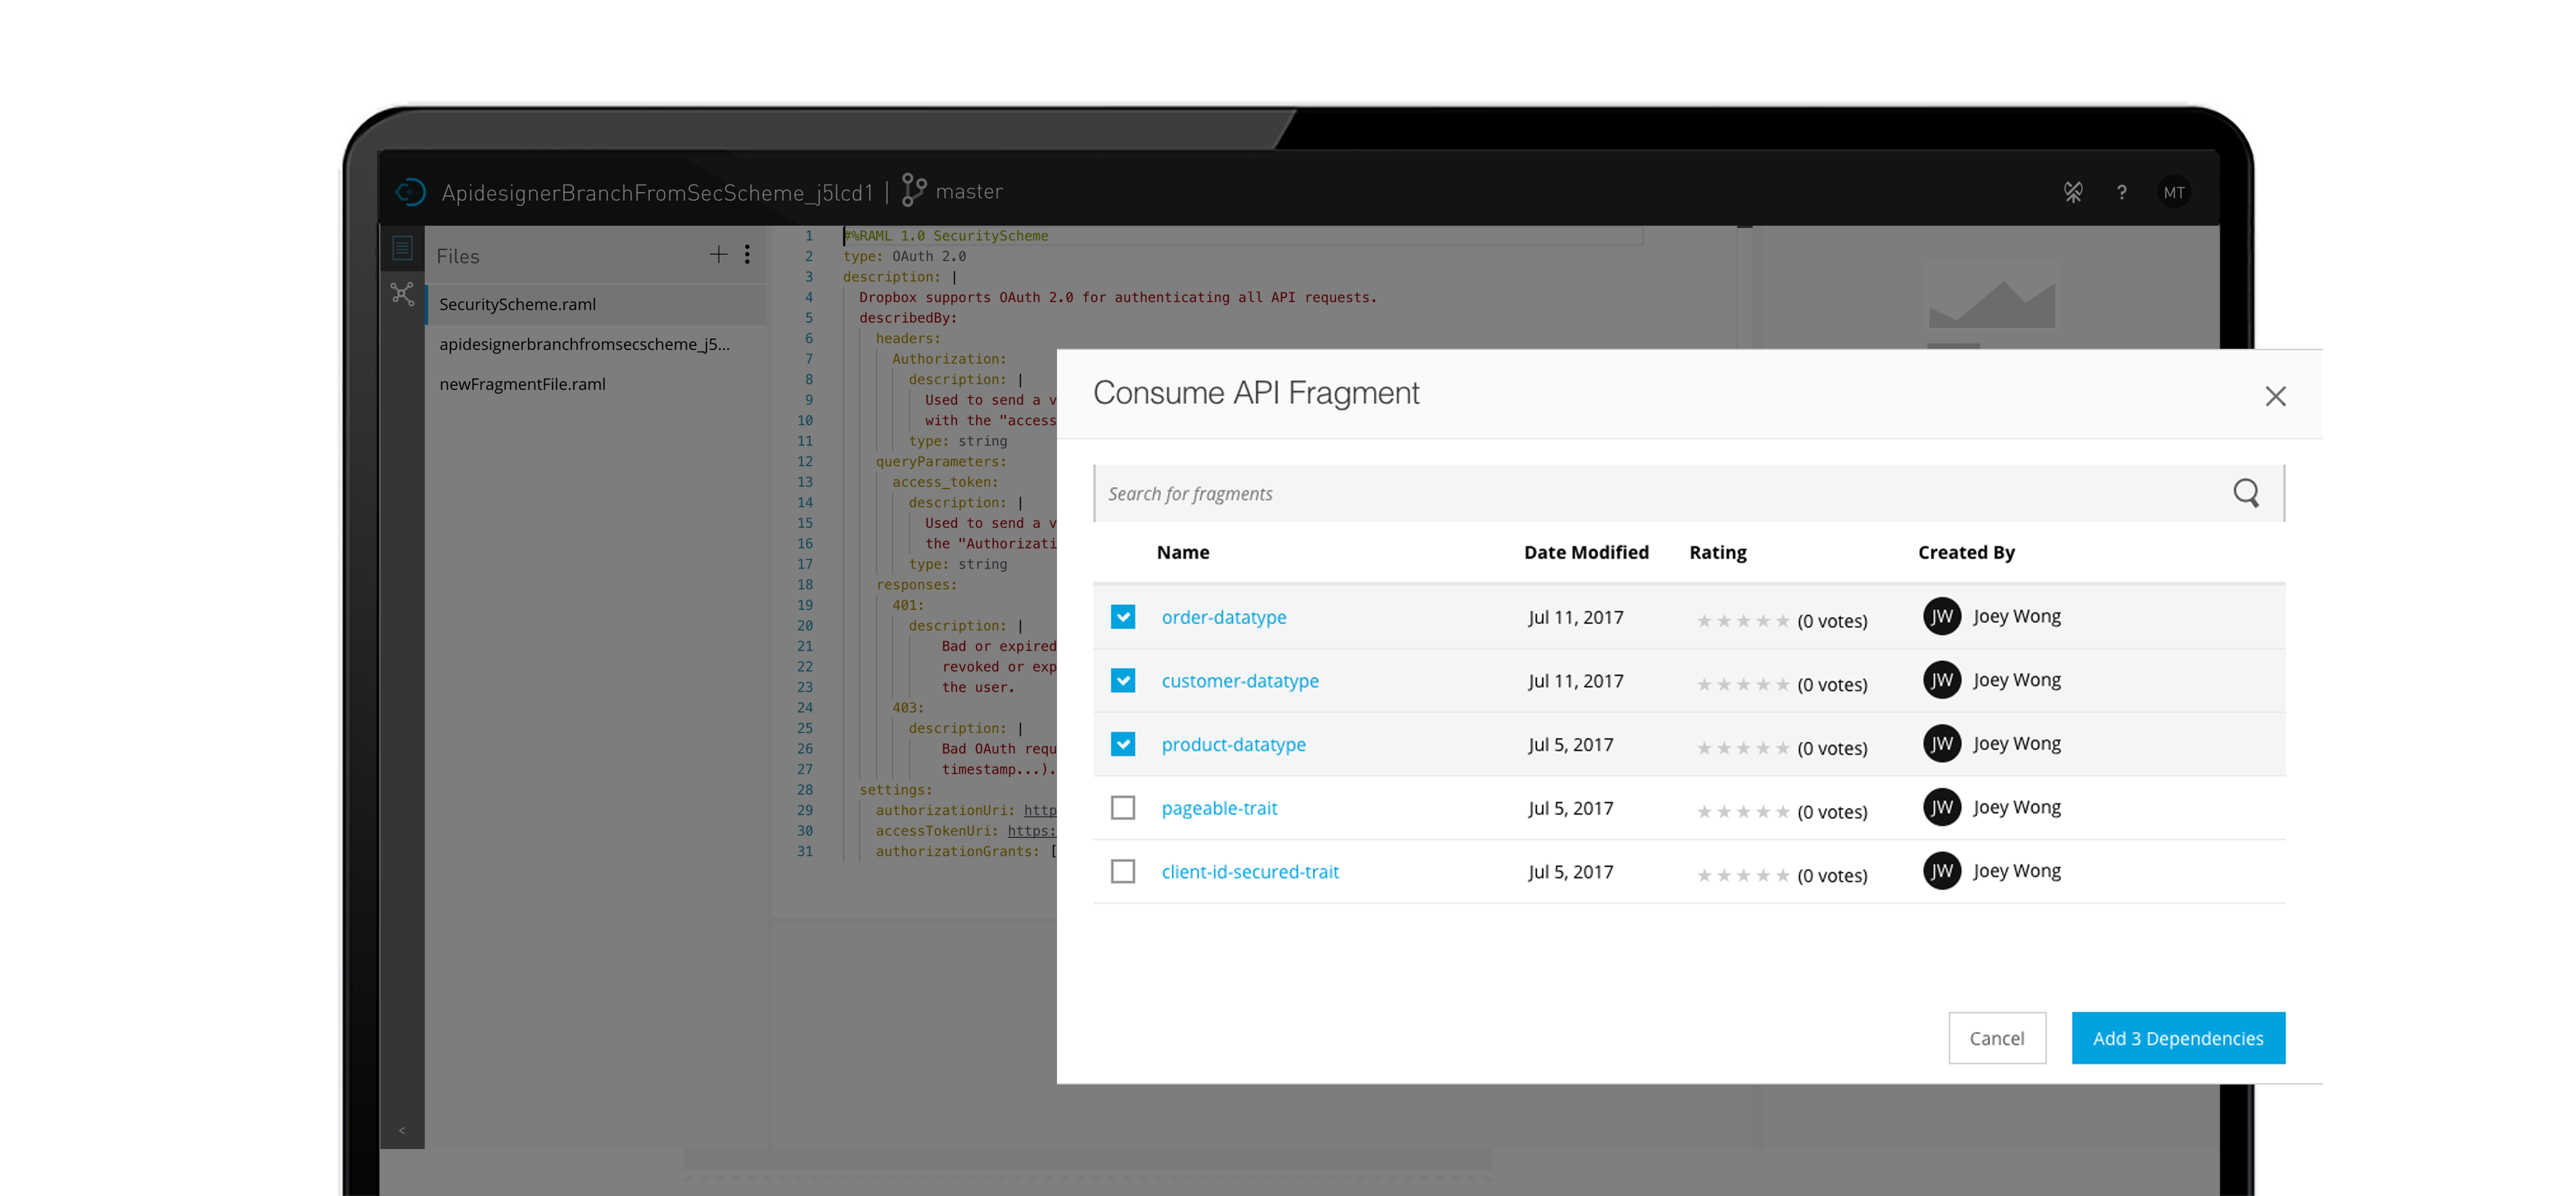Click project name ApidesignerBranchFromSecScheme_j5lcd1

click(657, 192)
